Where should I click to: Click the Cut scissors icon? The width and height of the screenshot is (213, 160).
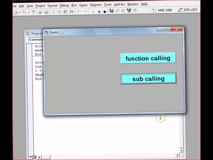click(x=54, y=12)
